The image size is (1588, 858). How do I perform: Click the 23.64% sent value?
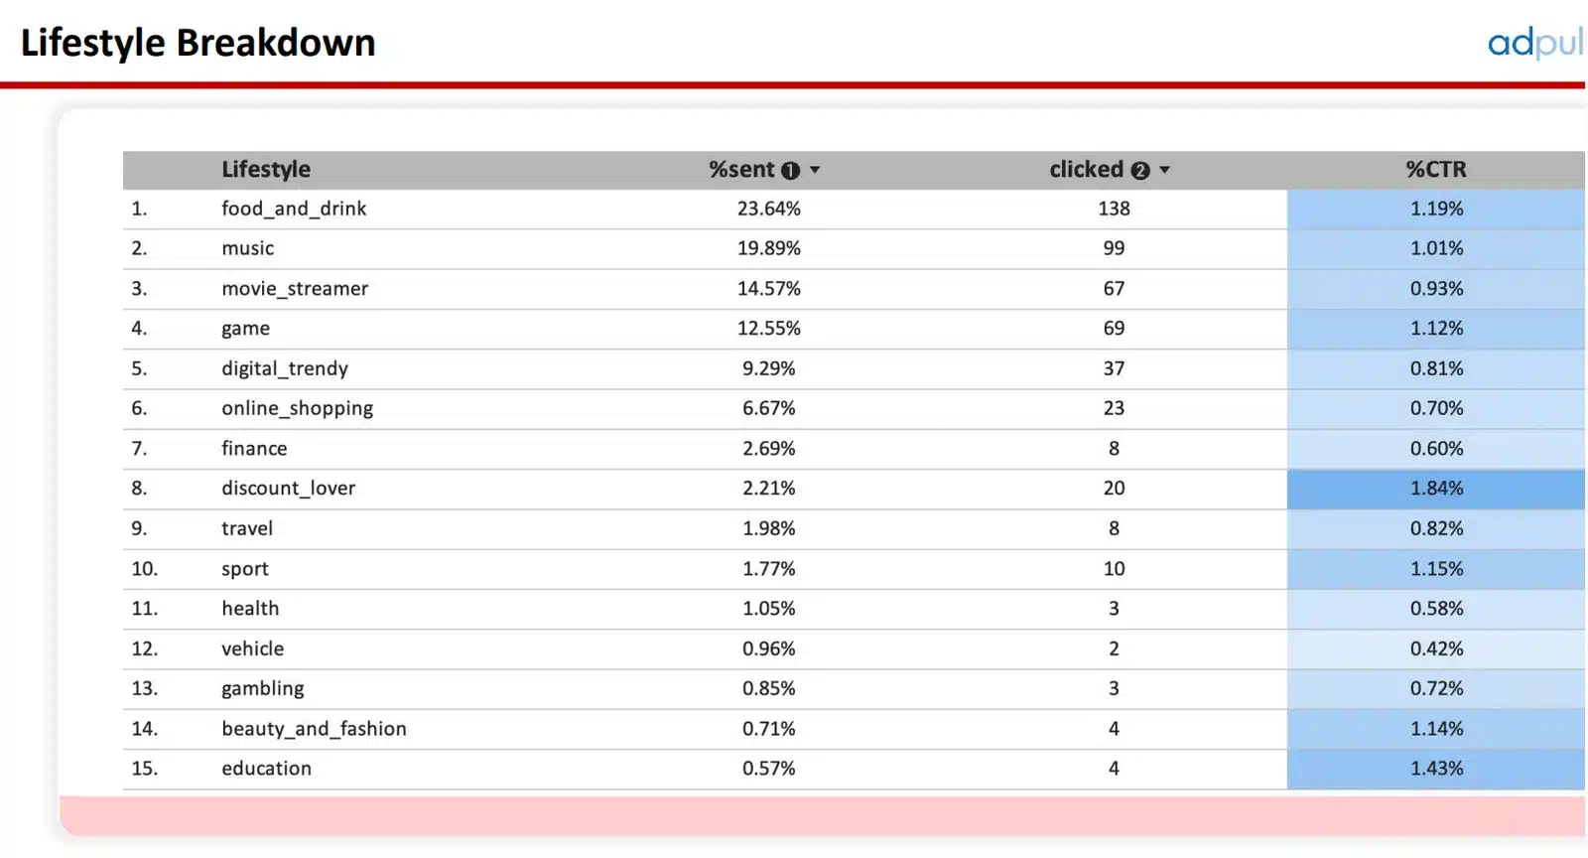[768, 209]
